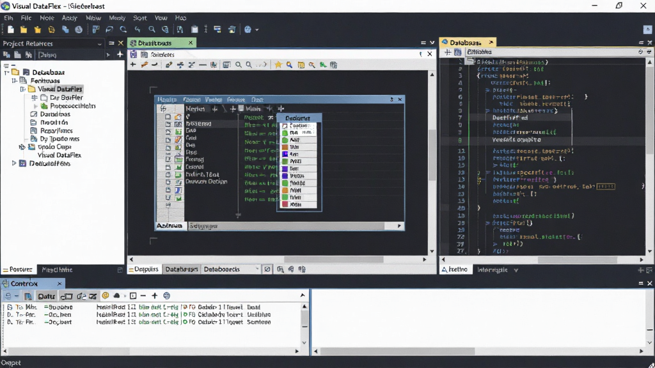Click the new blank file icon in main toolbar
This screenshot has width=655, height=368.
point(11,29)
